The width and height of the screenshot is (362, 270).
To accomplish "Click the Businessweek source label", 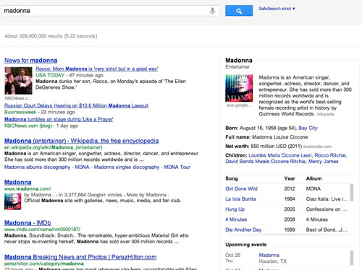I will [20, 112].
